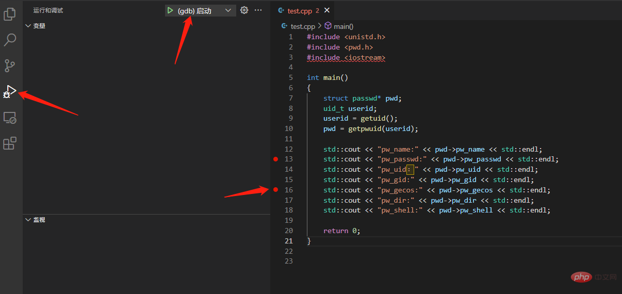Viewport: 622px width, 294px height.
Task: Open the Source Control view icon
Action: [10, 66]
